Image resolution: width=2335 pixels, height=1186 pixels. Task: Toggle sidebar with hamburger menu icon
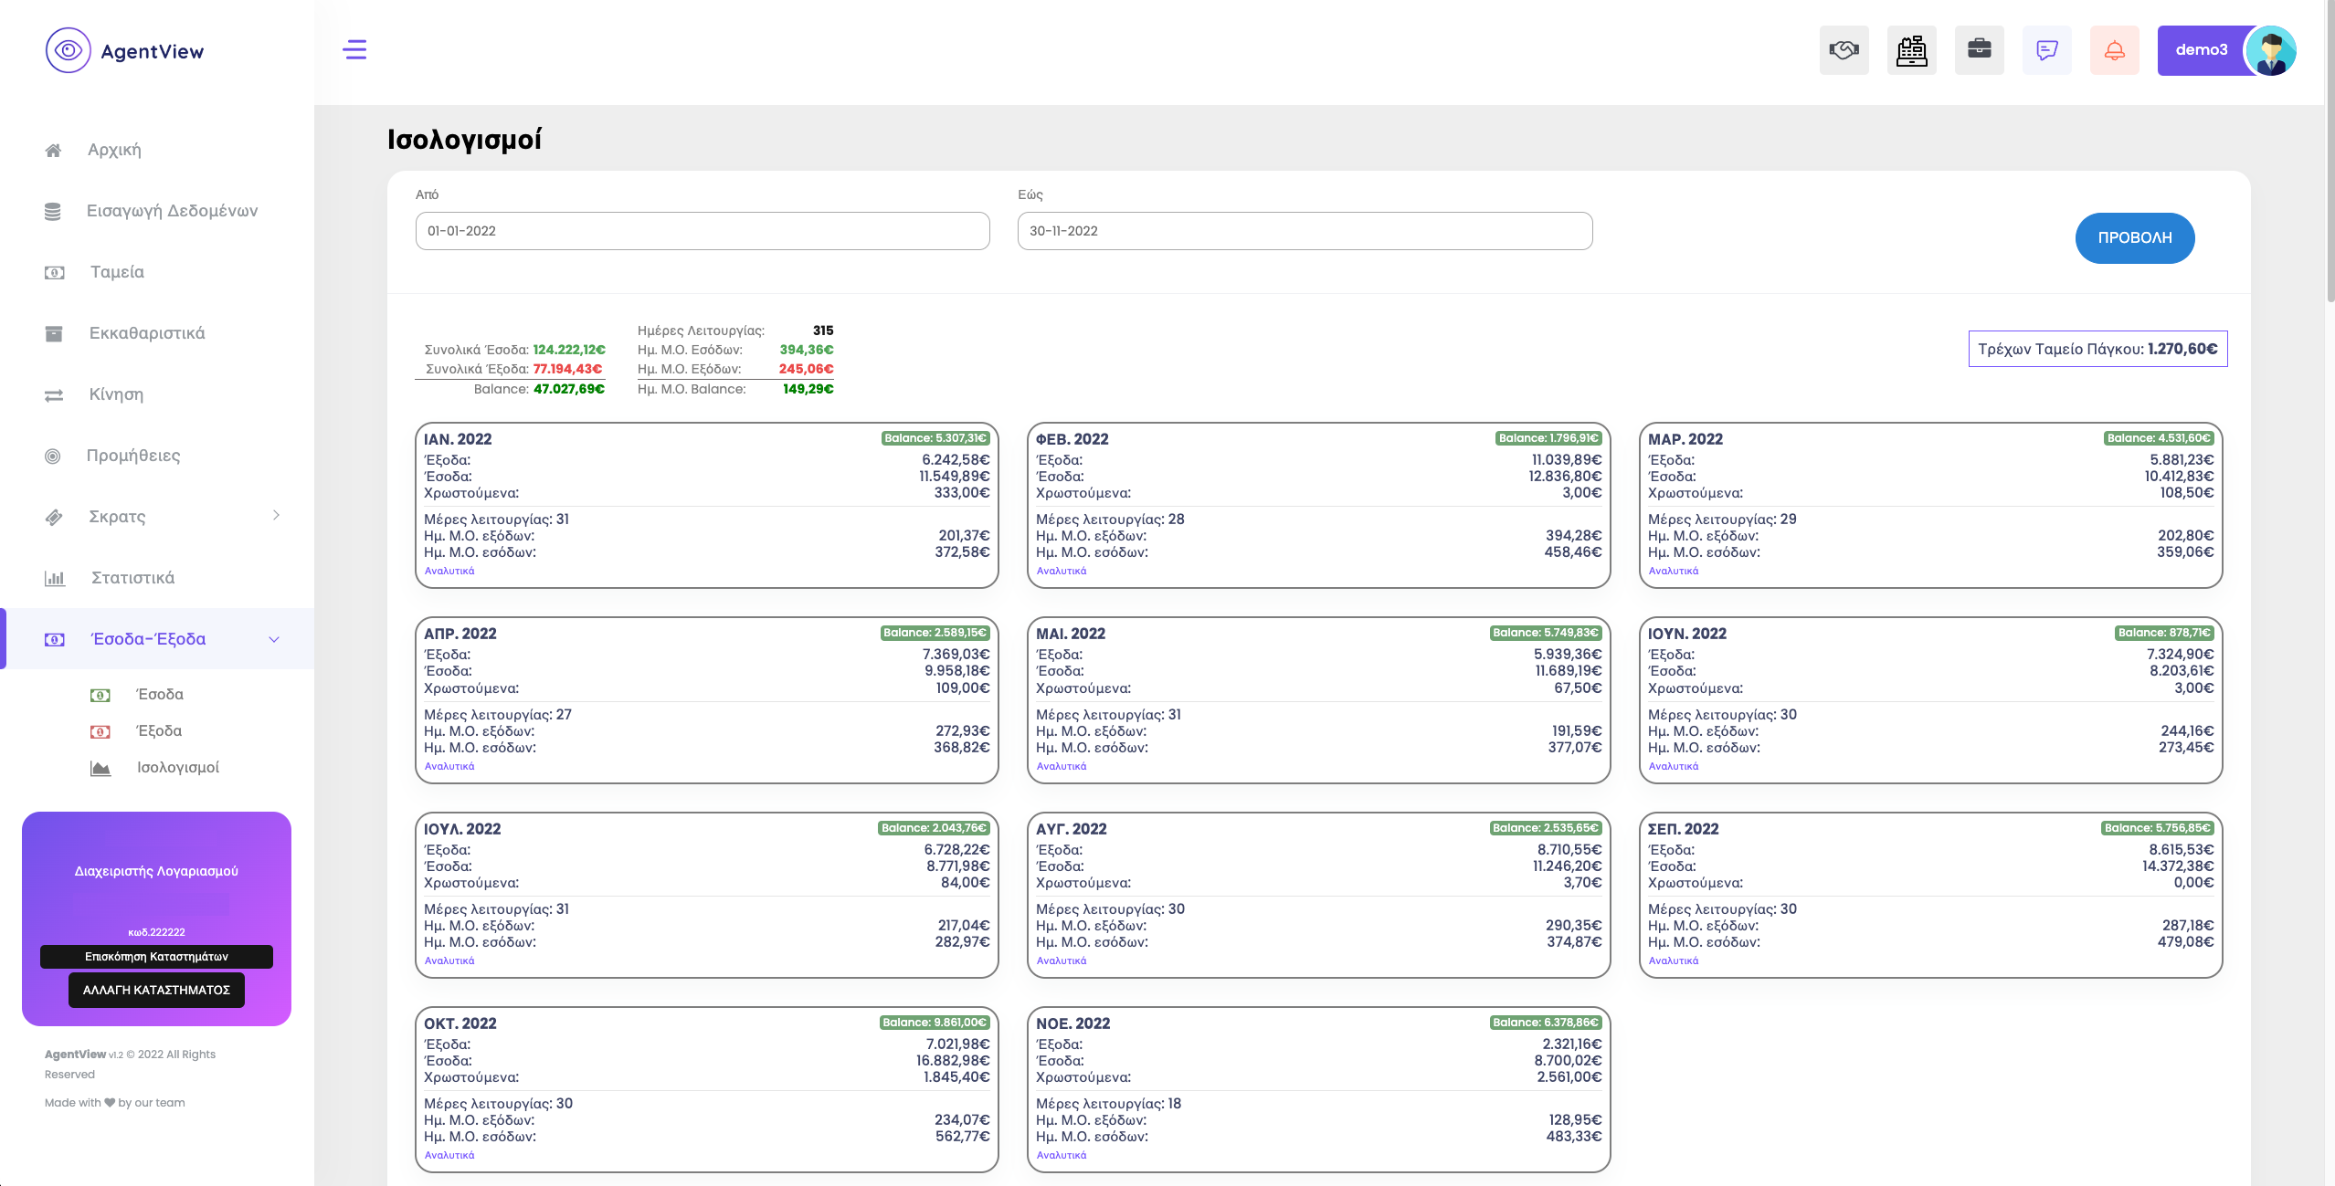[354, 50]
